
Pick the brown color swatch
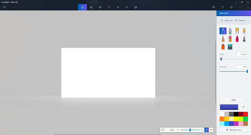click(x=245, y=124)
